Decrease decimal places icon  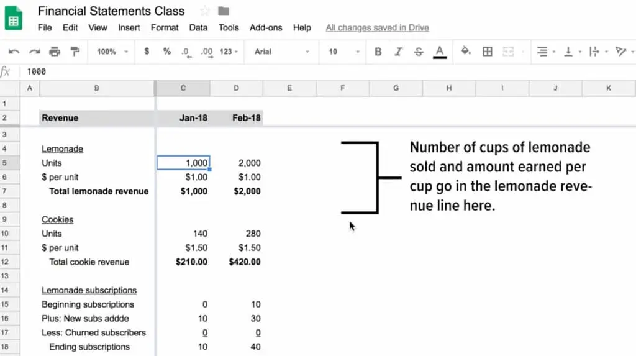pos(186,52)
